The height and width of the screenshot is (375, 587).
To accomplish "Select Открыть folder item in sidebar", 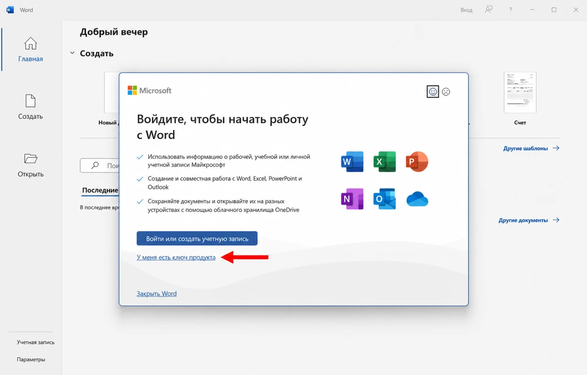I will [30, 165].
